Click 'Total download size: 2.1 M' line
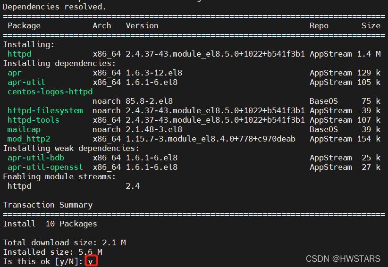The image size is (388, 267). (64, 243)
